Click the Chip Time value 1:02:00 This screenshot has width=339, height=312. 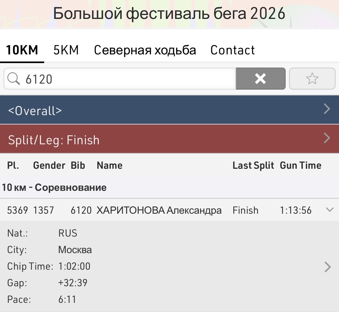point(74,266)
